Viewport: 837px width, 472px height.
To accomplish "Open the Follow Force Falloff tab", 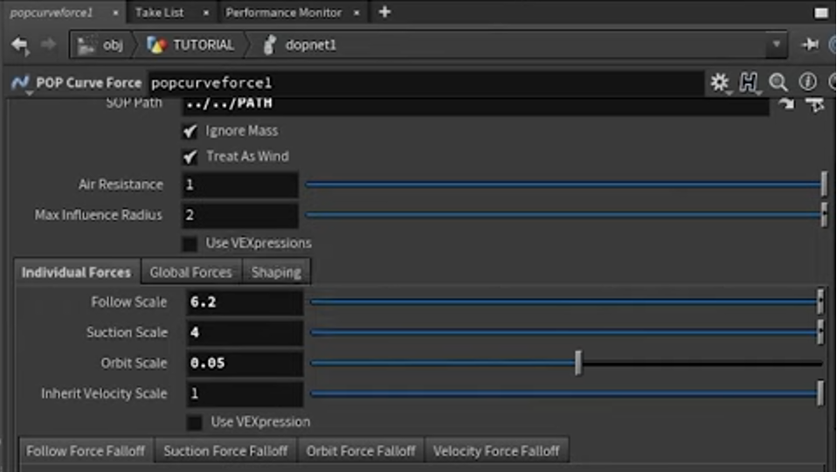I will [86, 451].
